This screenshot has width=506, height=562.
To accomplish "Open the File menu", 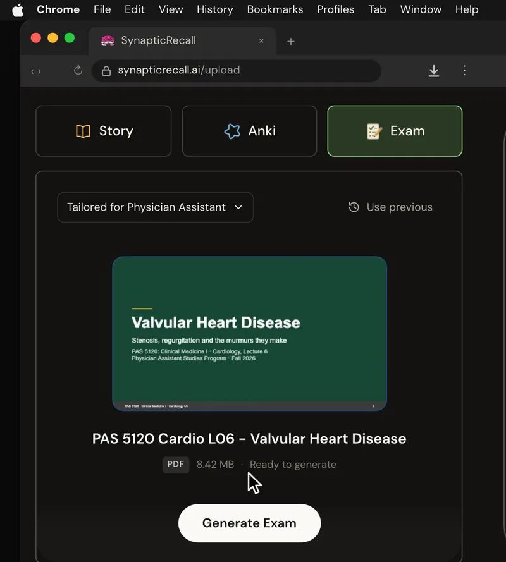I will tap(102, 9).
